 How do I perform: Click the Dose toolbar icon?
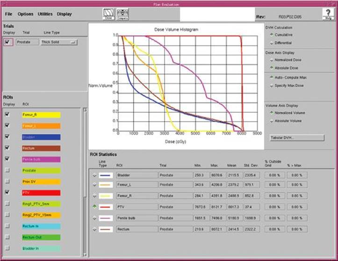(108, 14)
